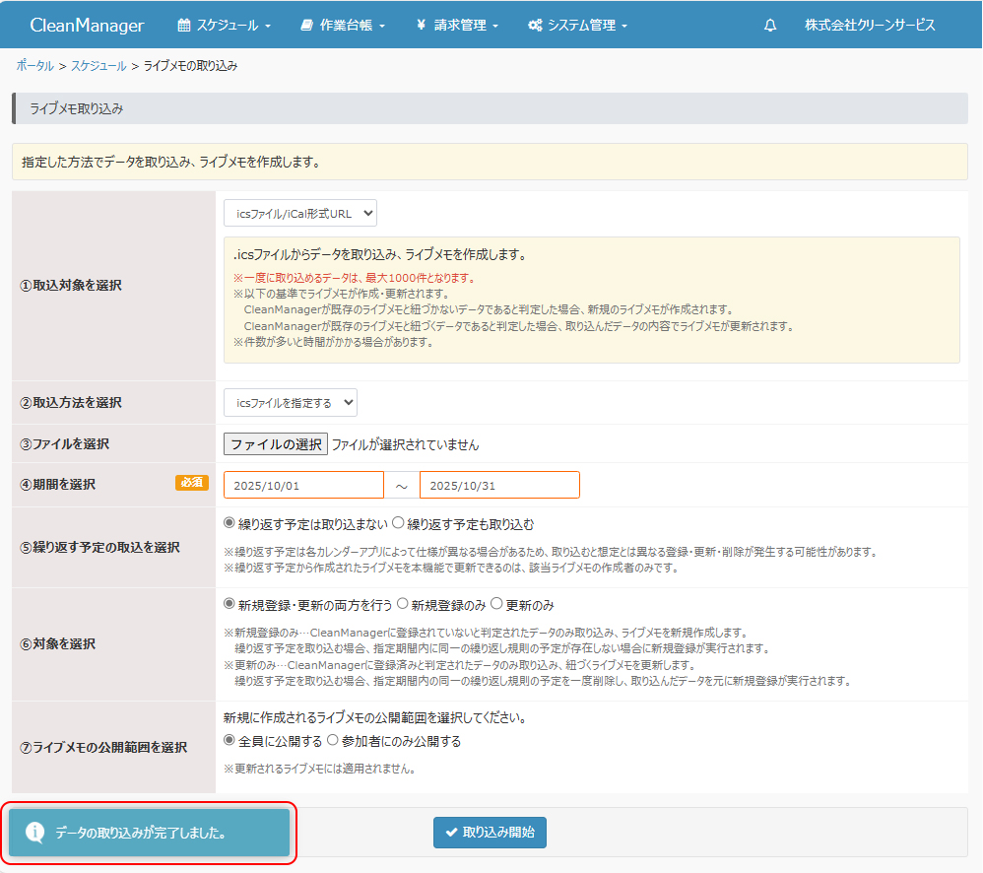The image size is (983, 873).
Task: Click the ファイルの選択 button
Action: tap(276, 444)
